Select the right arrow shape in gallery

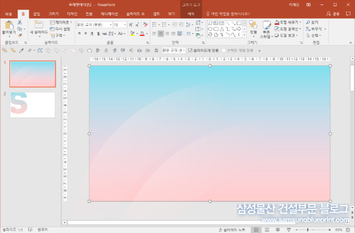[x=238, y=29]
